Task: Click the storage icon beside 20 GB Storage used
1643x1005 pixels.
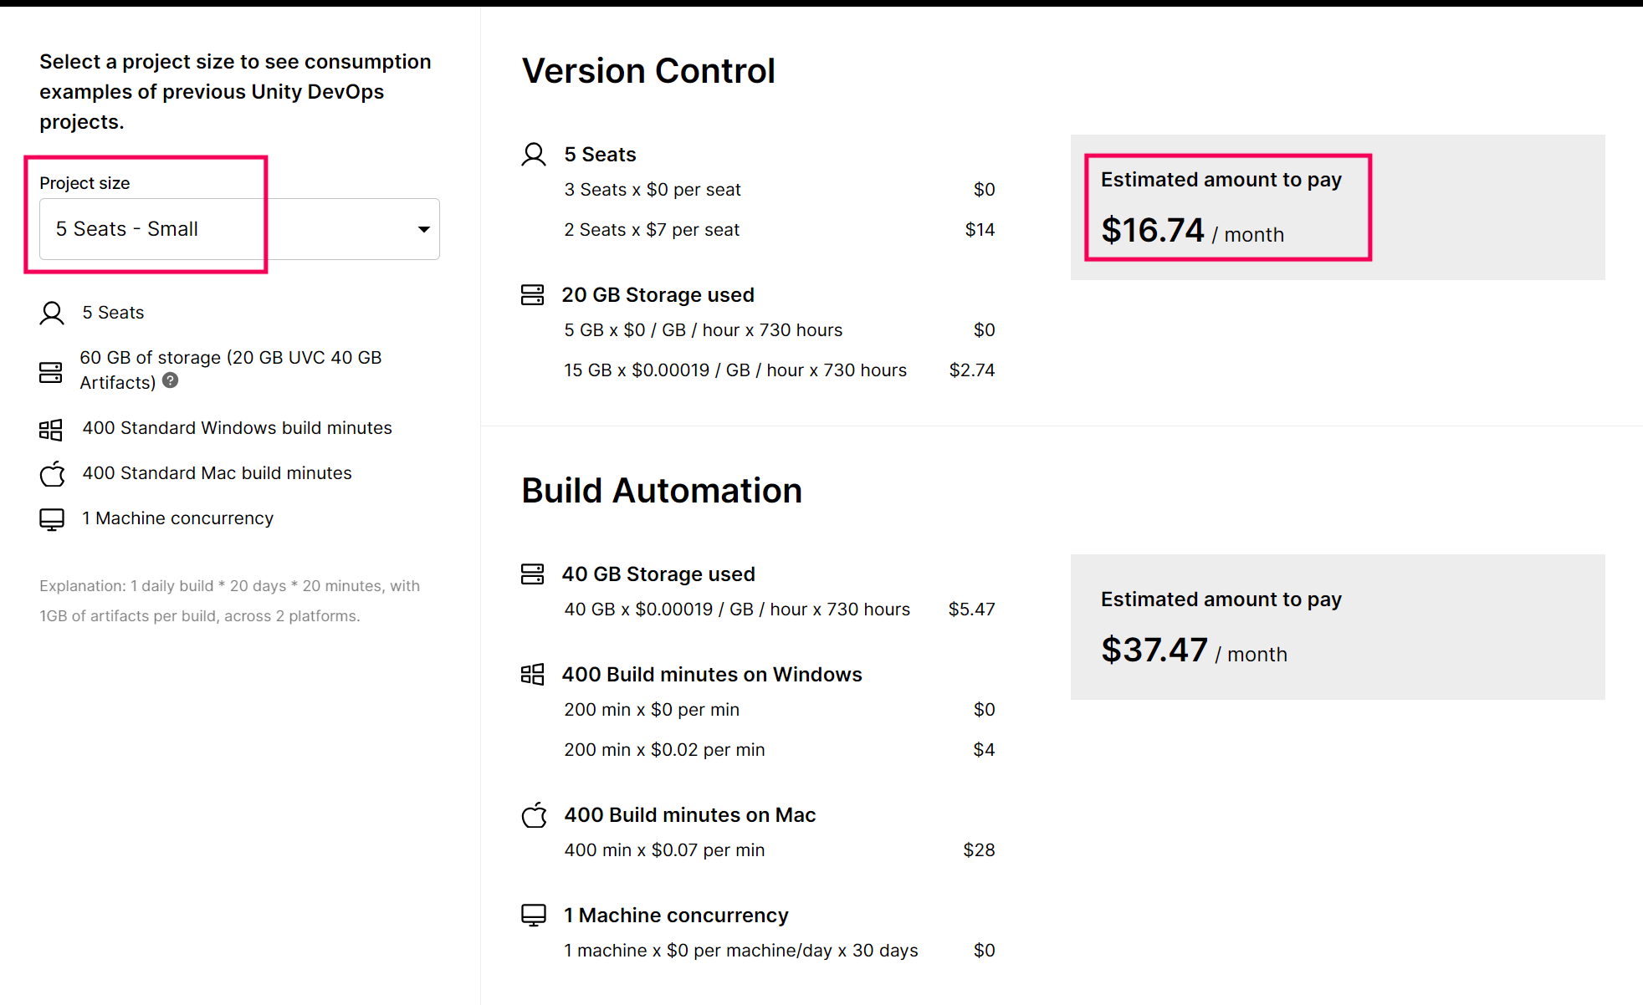Action: tap(533, 294)
